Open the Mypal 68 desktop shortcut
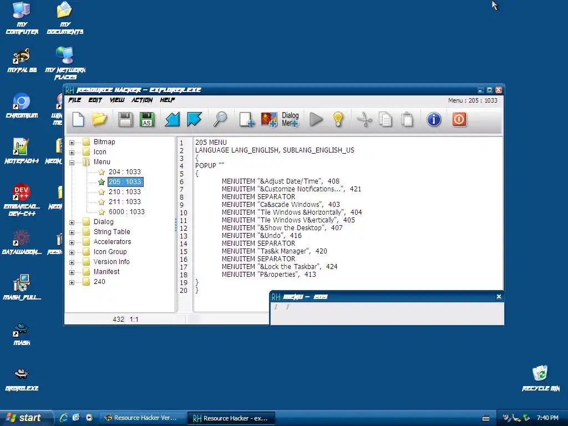The height and width of the screenshot is (426, 568). click(22, 60)
